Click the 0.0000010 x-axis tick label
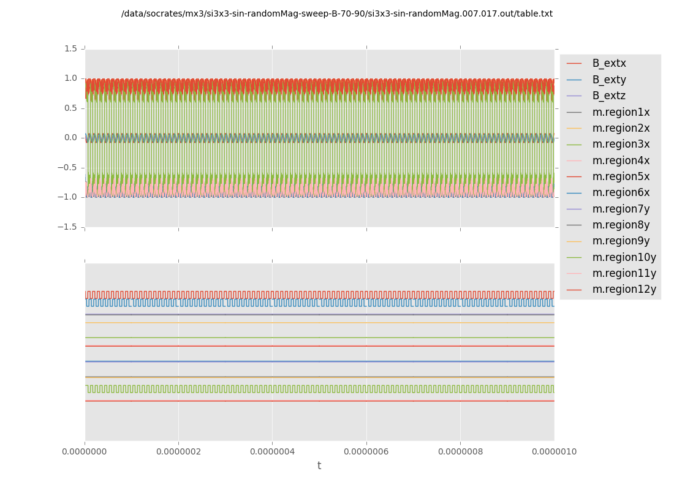The width and height of the screenshot is (674, 490). [x=553, y=452]
